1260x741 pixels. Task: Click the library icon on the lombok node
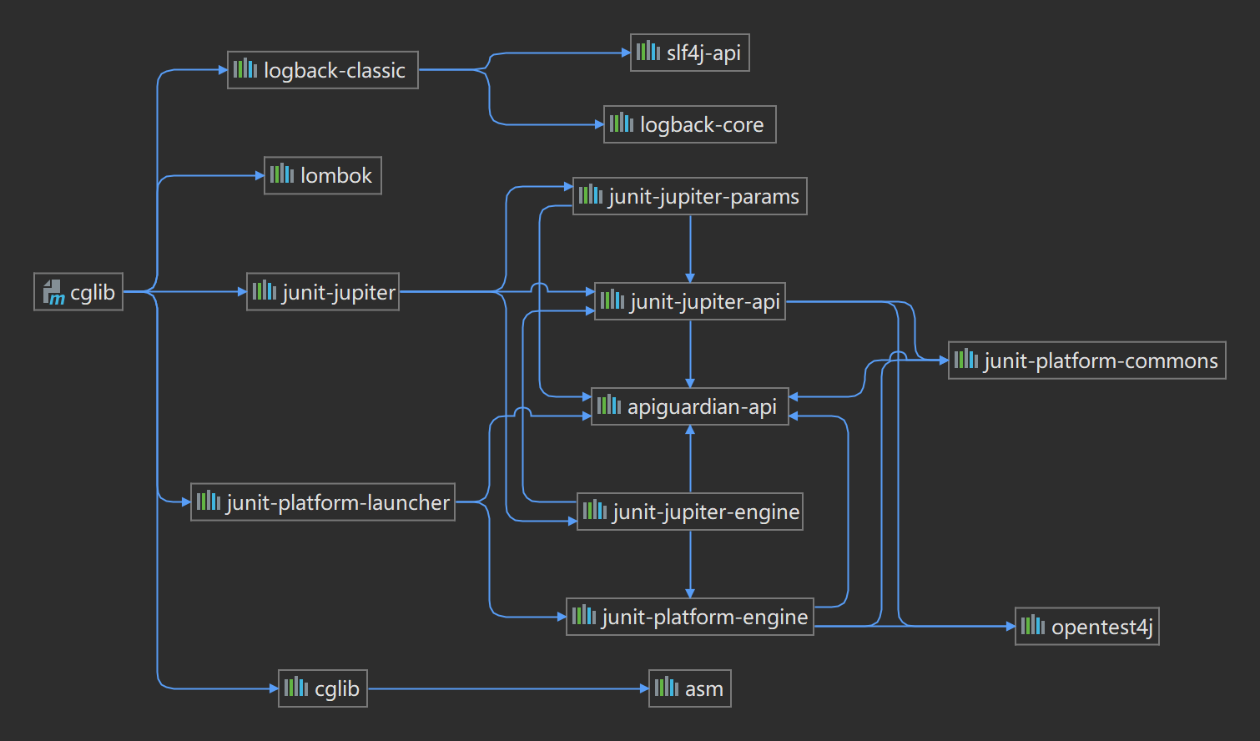point(281,175)
